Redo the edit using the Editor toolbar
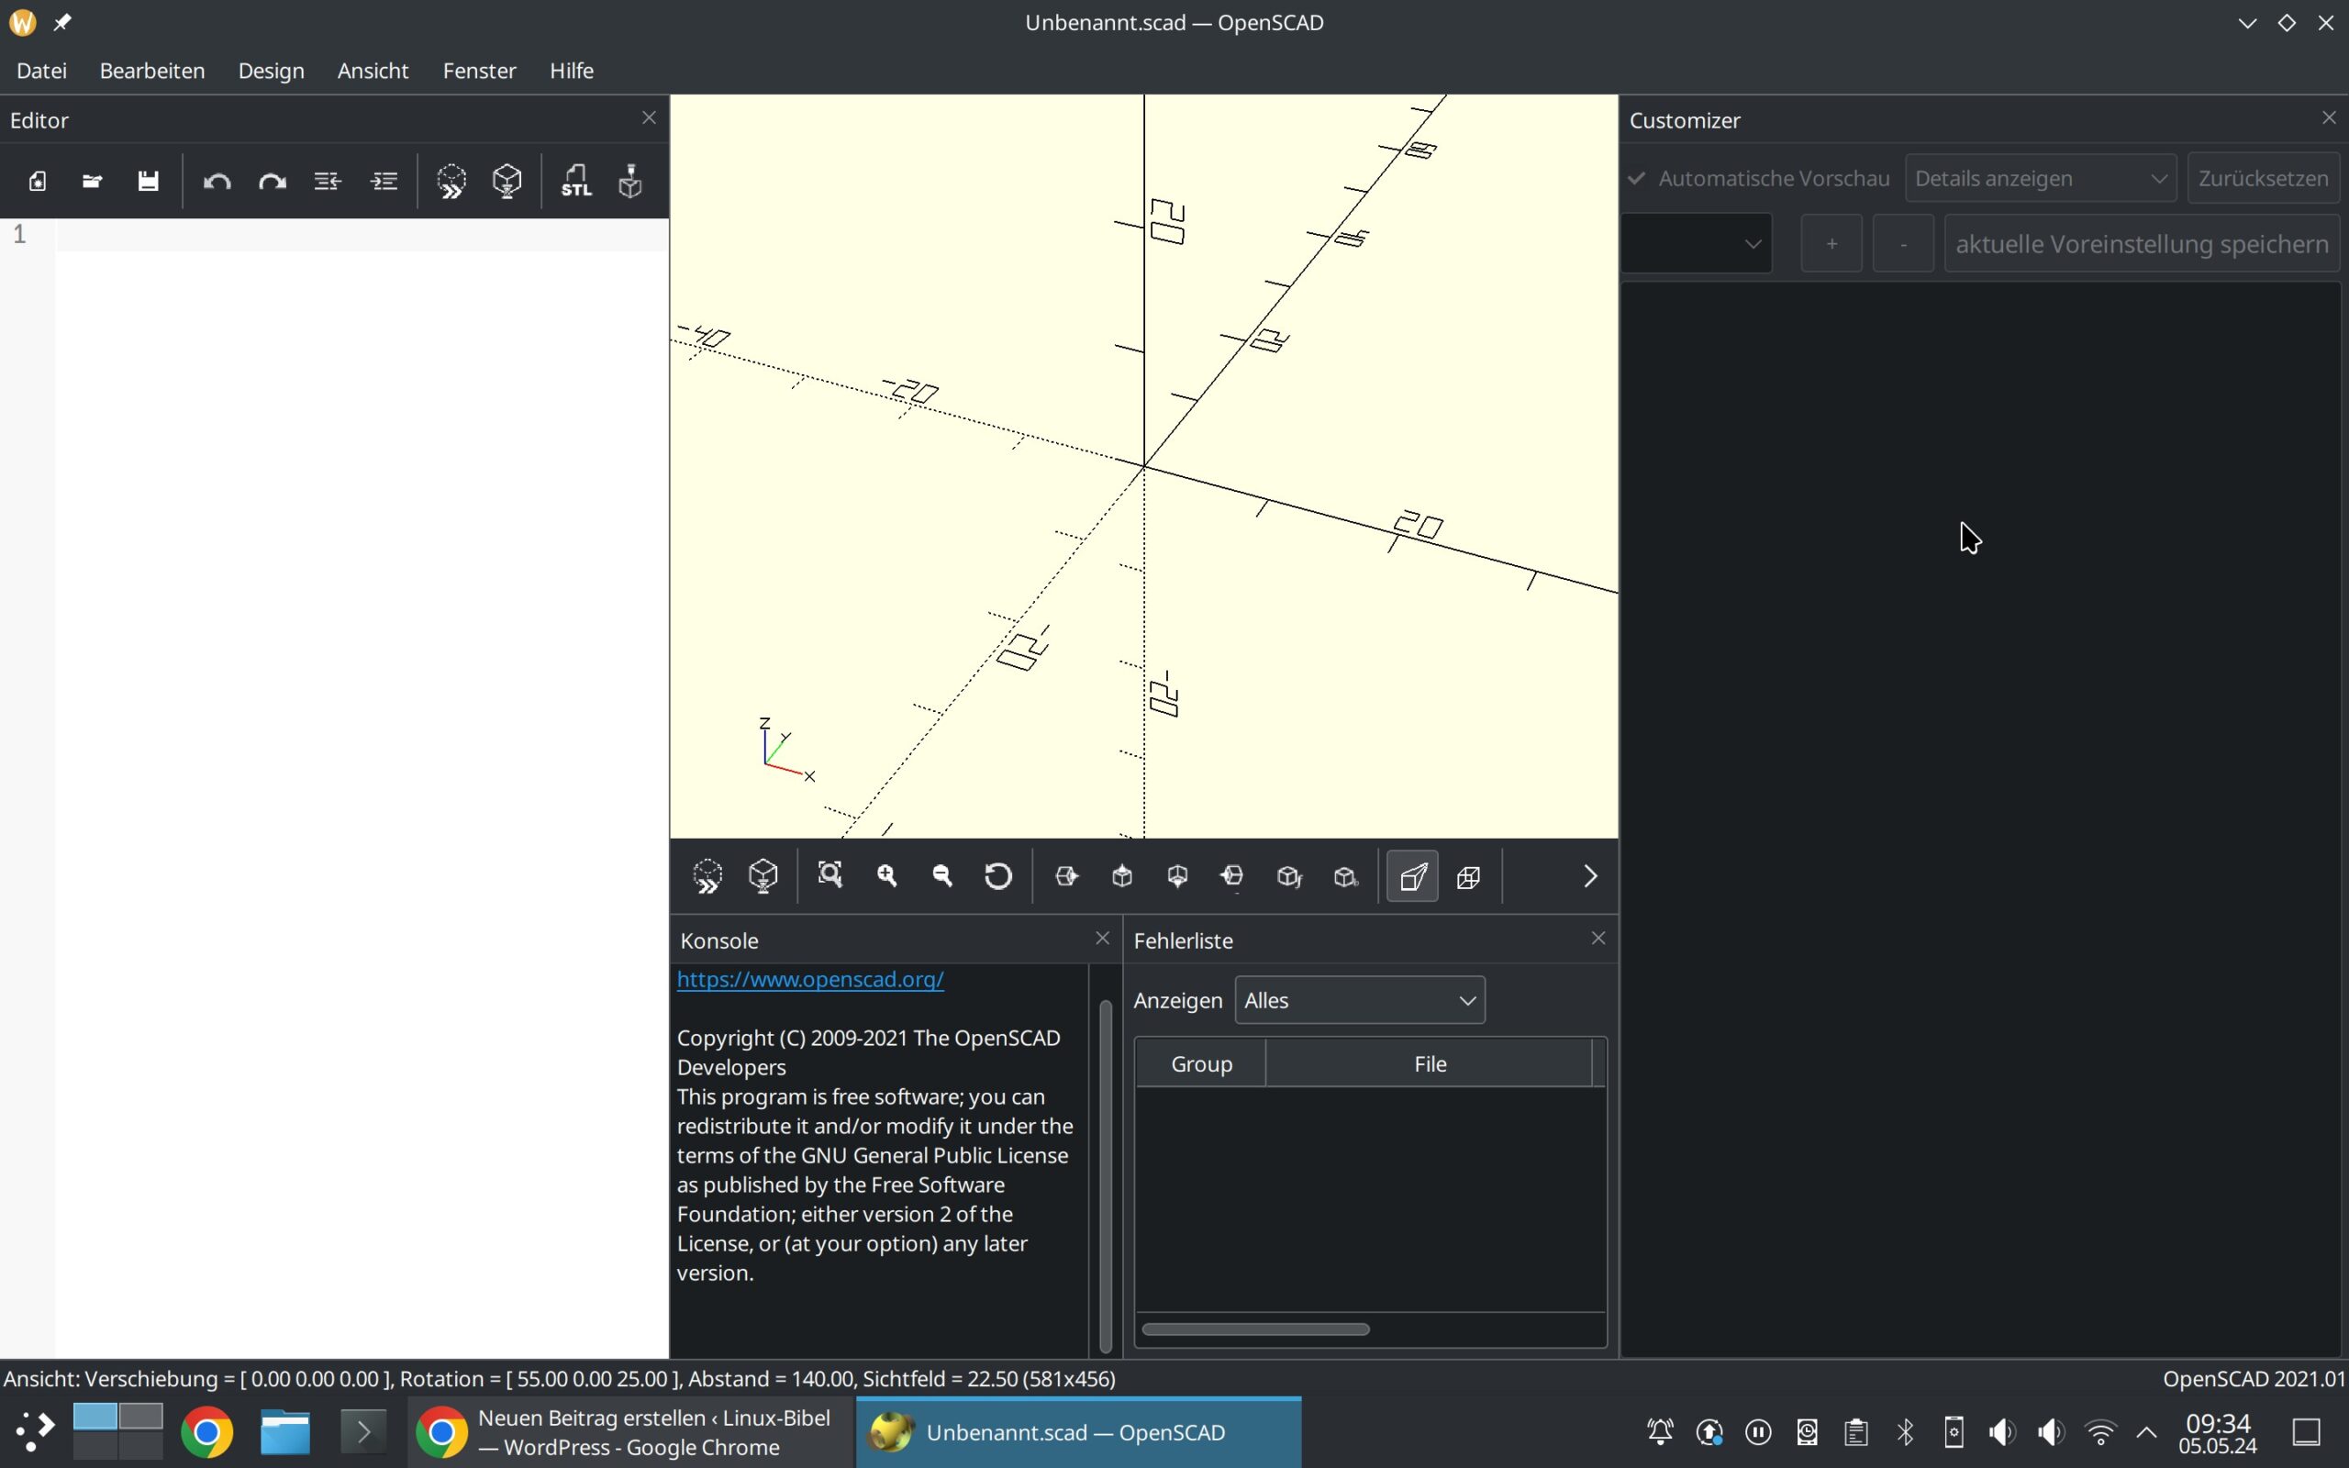Screen dimensions: 2349x1468 [x=272, y=181]
